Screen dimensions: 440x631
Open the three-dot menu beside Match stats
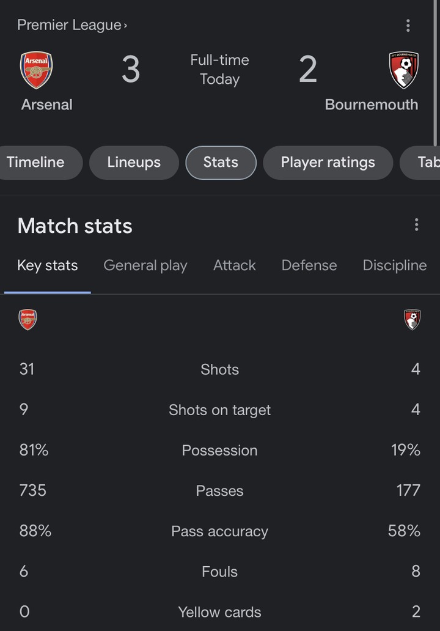(x=416, y=224)
